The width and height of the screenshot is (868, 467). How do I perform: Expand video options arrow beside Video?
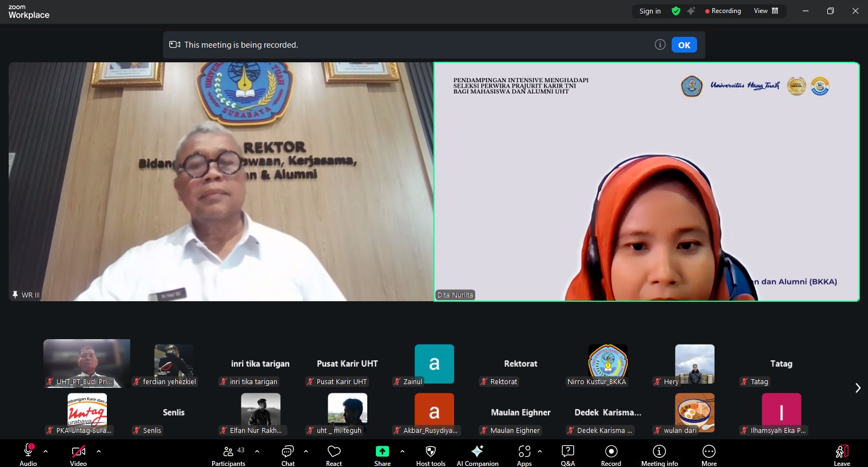pos(99,451)
